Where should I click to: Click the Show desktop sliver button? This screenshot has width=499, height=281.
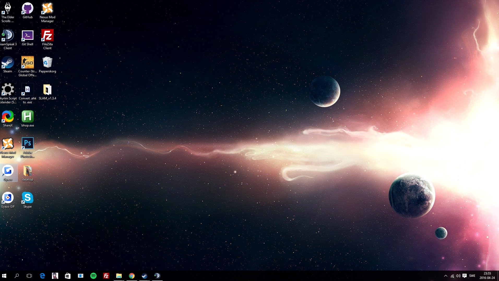[x=498, y=276]
